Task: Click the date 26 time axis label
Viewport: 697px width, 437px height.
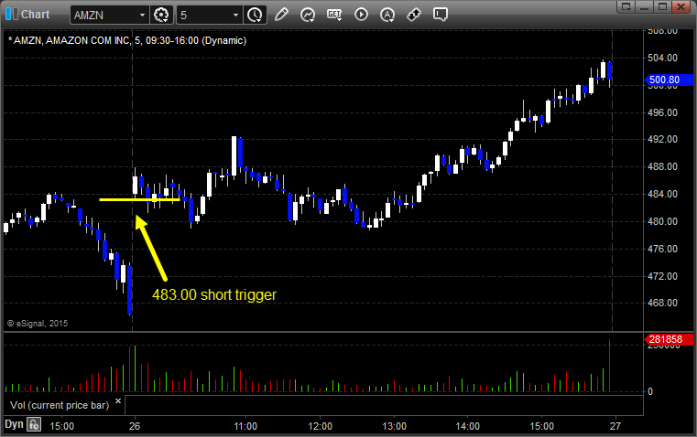Action: (x=135, y=426)
